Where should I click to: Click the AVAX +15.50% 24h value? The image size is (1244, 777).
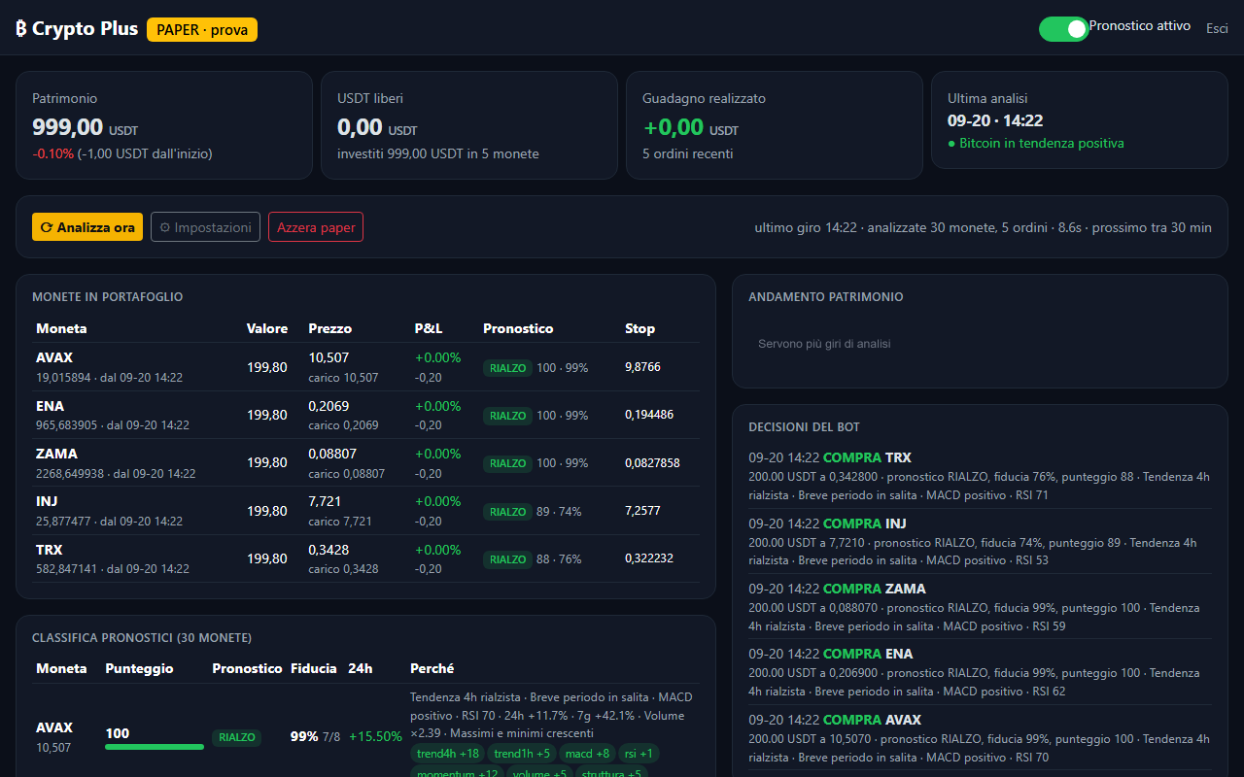coord(375,736)
